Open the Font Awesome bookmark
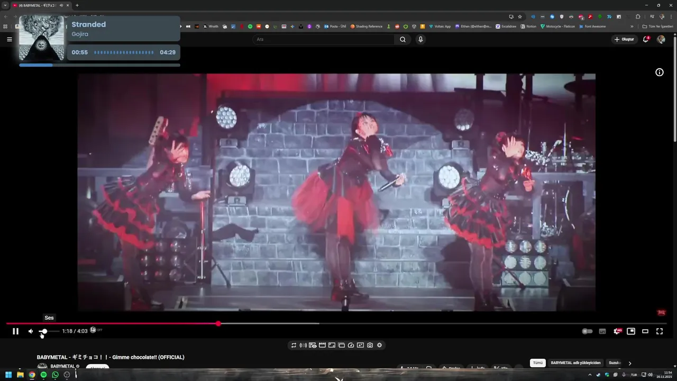Viewport: 677px width, 381px height. [x=592, y=26]
